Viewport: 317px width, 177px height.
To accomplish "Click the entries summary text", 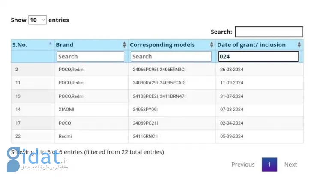I will point(87,152).
